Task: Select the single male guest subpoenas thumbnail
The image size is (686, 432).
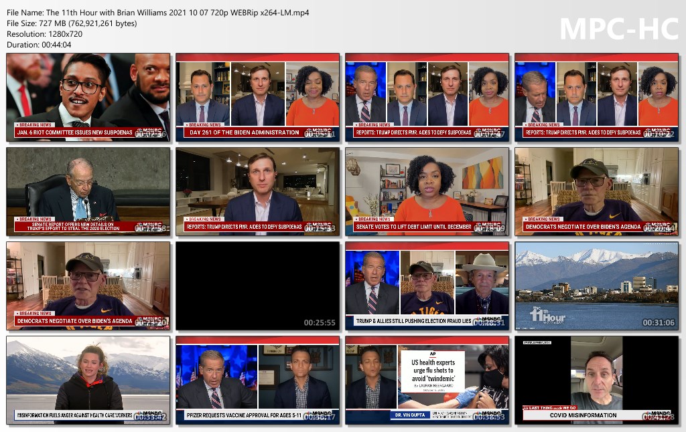Action: [x=258, y=192]
